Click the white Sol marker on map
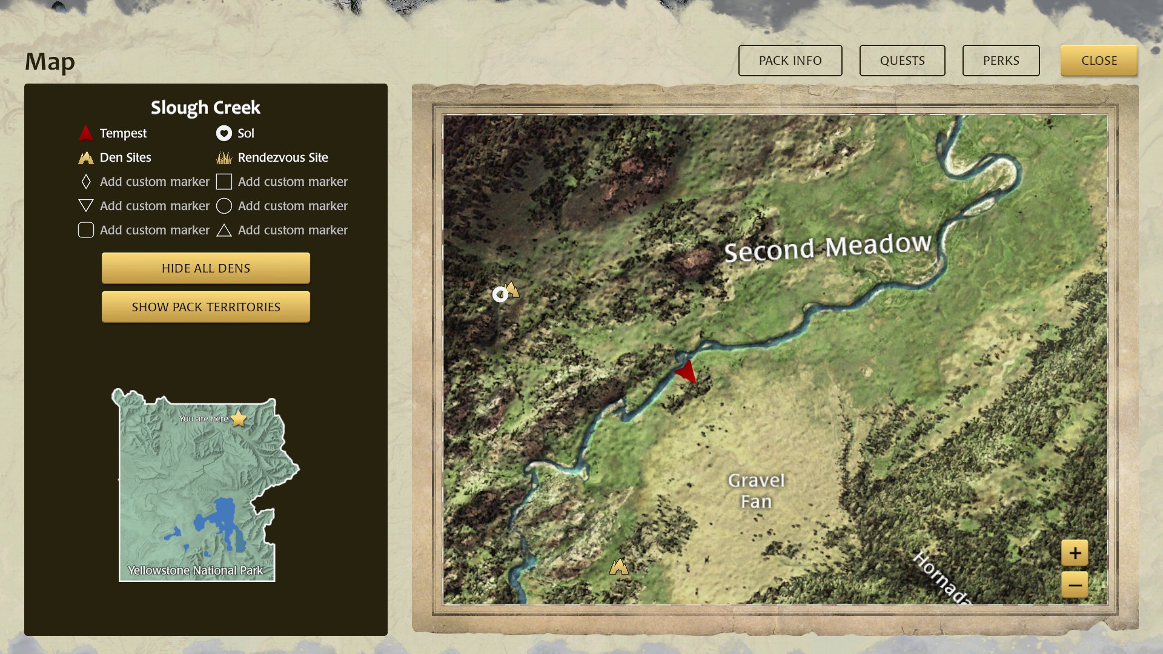The width and height of the screenshot is (1163, 654). 500,294
